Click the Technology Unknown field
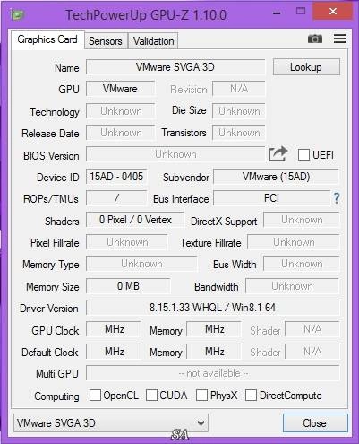 (x=120, y=111)
